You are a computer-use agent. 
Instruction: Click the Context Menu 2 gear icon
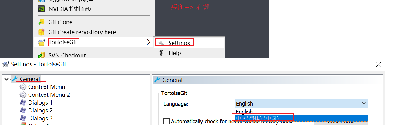(23, 95)
